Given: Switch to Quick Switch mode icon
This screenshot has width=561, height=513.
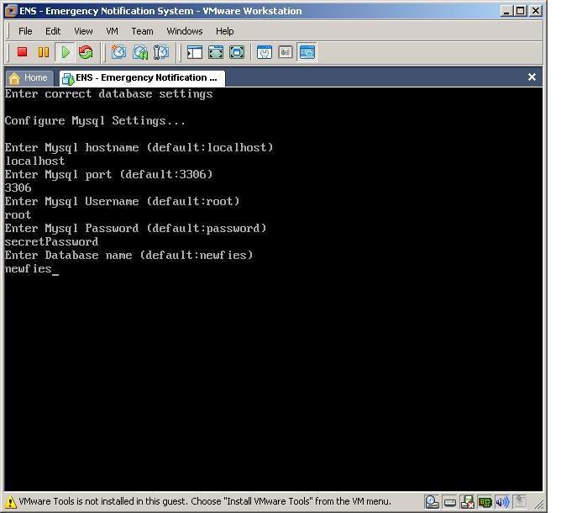Looking at the screenshot, I should [x=216, y=52].
